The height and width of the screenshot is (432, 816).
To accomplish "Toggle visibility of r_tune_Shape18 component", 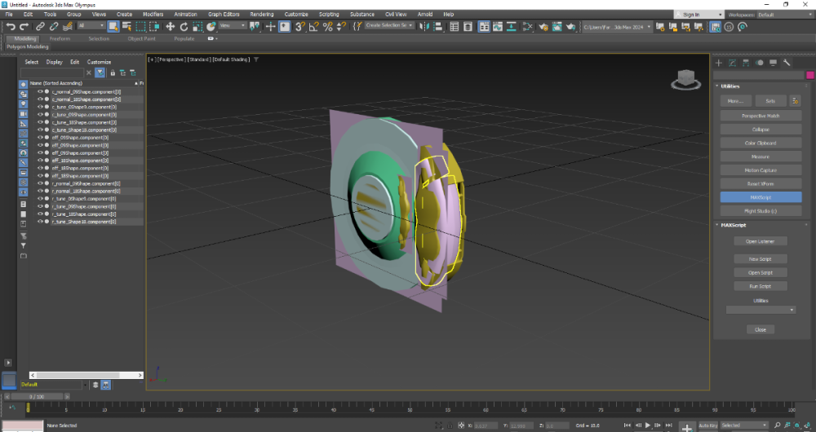I will coord(39,222).
